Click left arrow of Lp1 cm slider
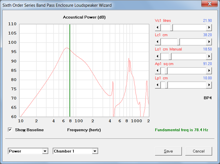220x164 pixels. (x=158, y=85)
